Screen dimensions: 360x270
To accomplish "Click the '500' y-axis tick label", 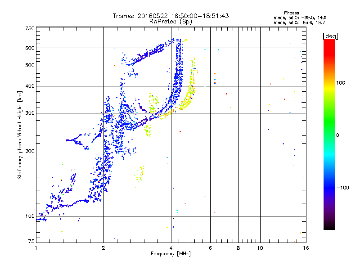I will click(x=30, y=65).
